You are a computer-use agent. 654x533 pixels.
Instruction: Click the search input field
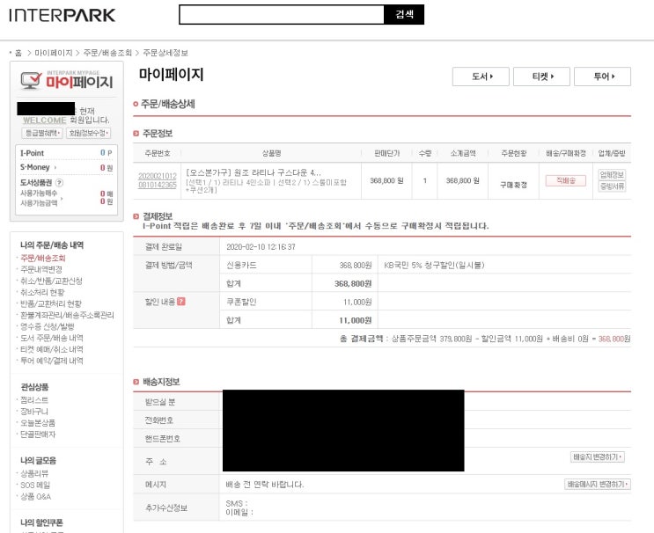pyautogui.click(x=282, y=15)
